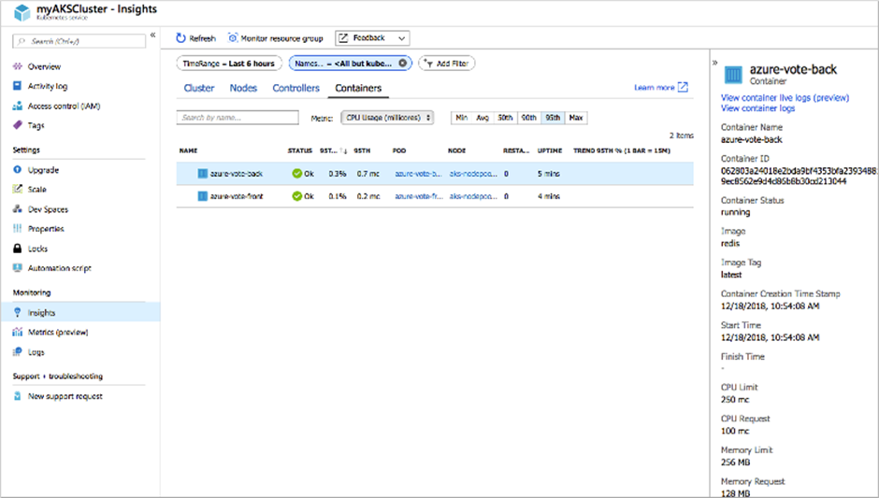879x498 pixels.
Task: Select the Min percentile toggle
Action: click(462, 118)
